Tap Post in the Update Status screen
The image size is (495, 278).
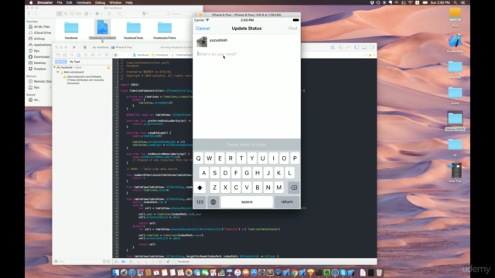(x=292, y=29)
